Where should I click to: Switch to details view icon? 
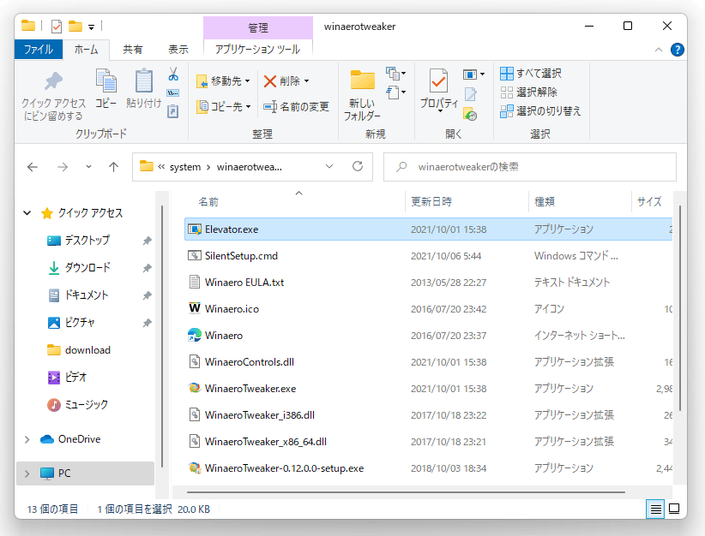[655, 509]
